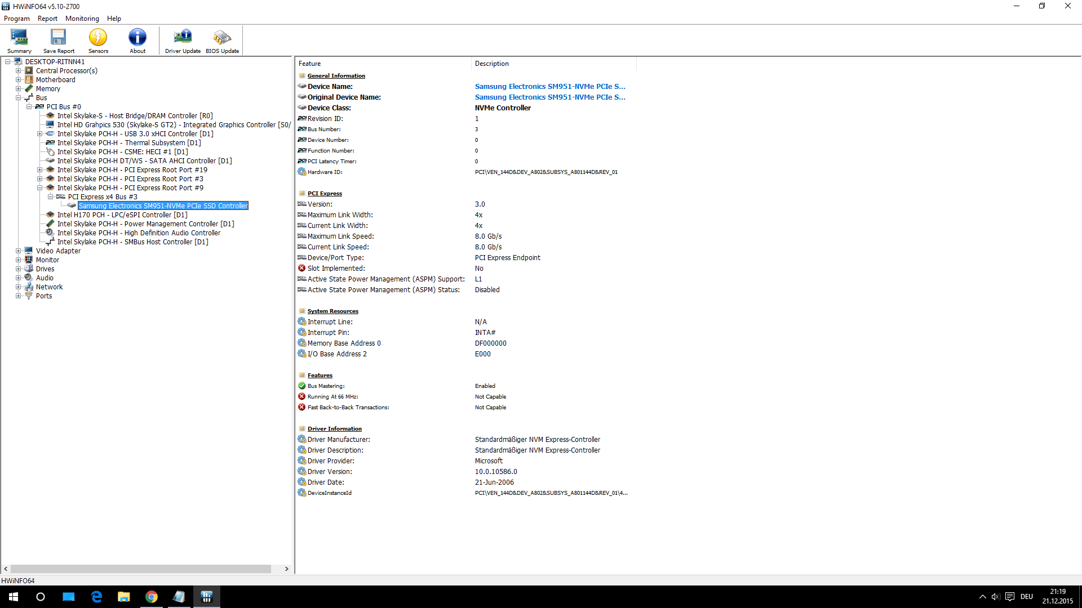
Task: Click the Feature column header
Action: [383, 64]
